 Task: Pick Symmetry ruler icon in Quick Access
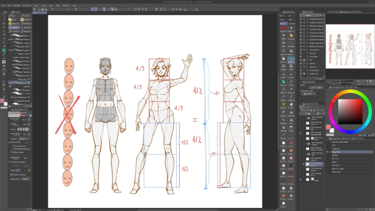(283, 113)
